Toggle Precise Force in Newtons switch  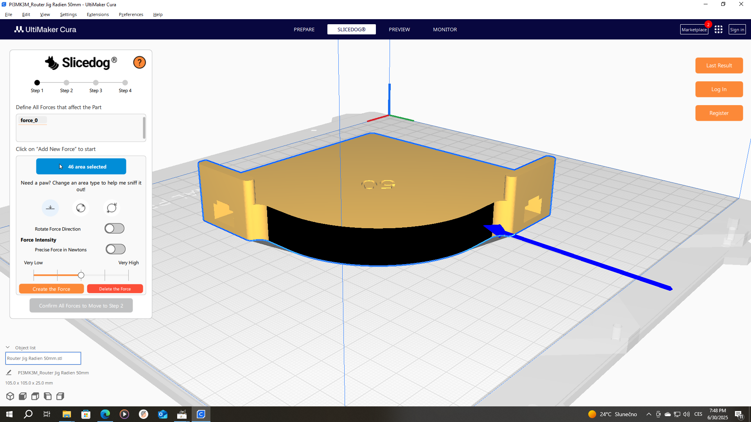point(115,249)
